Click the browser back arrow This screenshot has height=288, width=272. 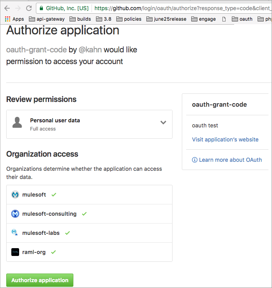[x=7, y=8]
